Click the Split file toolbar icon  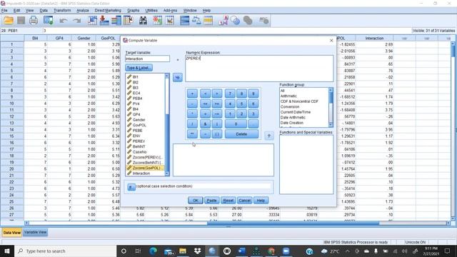click(184, 21)
